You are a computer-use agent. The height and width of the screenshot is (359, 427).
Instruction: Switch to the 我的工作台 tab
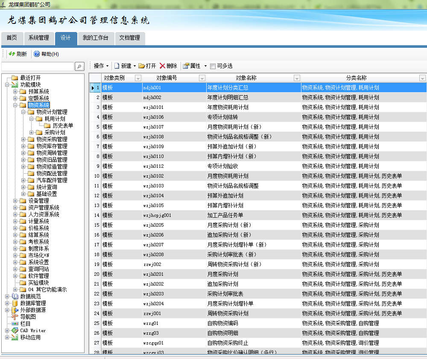pyautogui.click(x=96, y=38)
